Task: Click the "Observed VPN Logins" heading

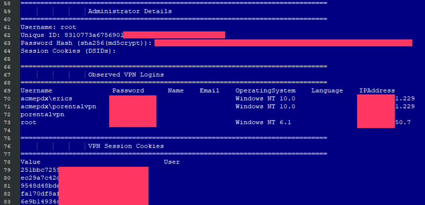Action: tap(126, 75)
